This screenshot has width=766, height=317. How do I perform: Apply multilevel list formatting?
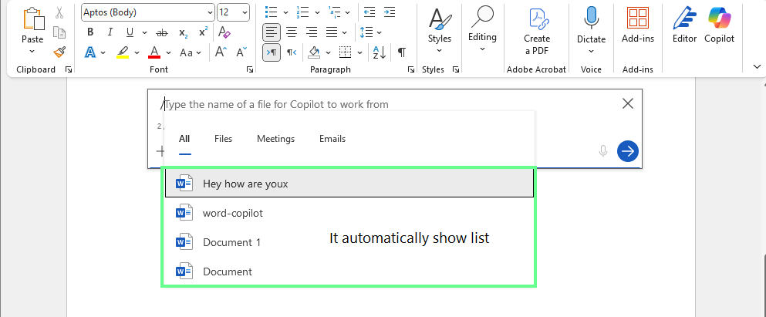click(335, 12)
